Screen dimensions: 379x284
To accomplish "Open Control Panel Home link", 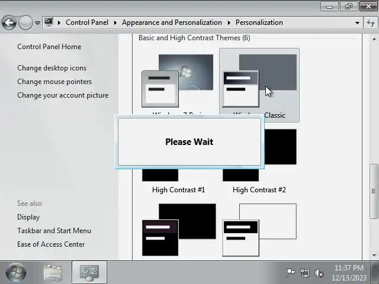I will click(49, 47).
